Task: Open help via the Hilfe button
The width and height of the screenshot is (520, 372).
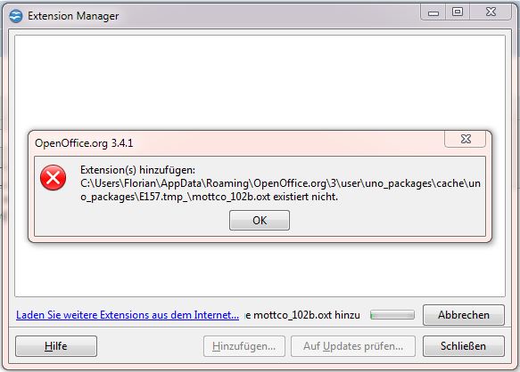Action: tap(56, 346)
